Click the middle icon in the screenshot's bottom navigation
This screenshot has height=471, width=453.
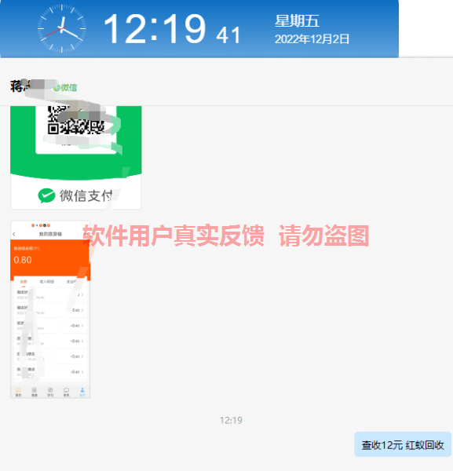[x=50, y=392]
